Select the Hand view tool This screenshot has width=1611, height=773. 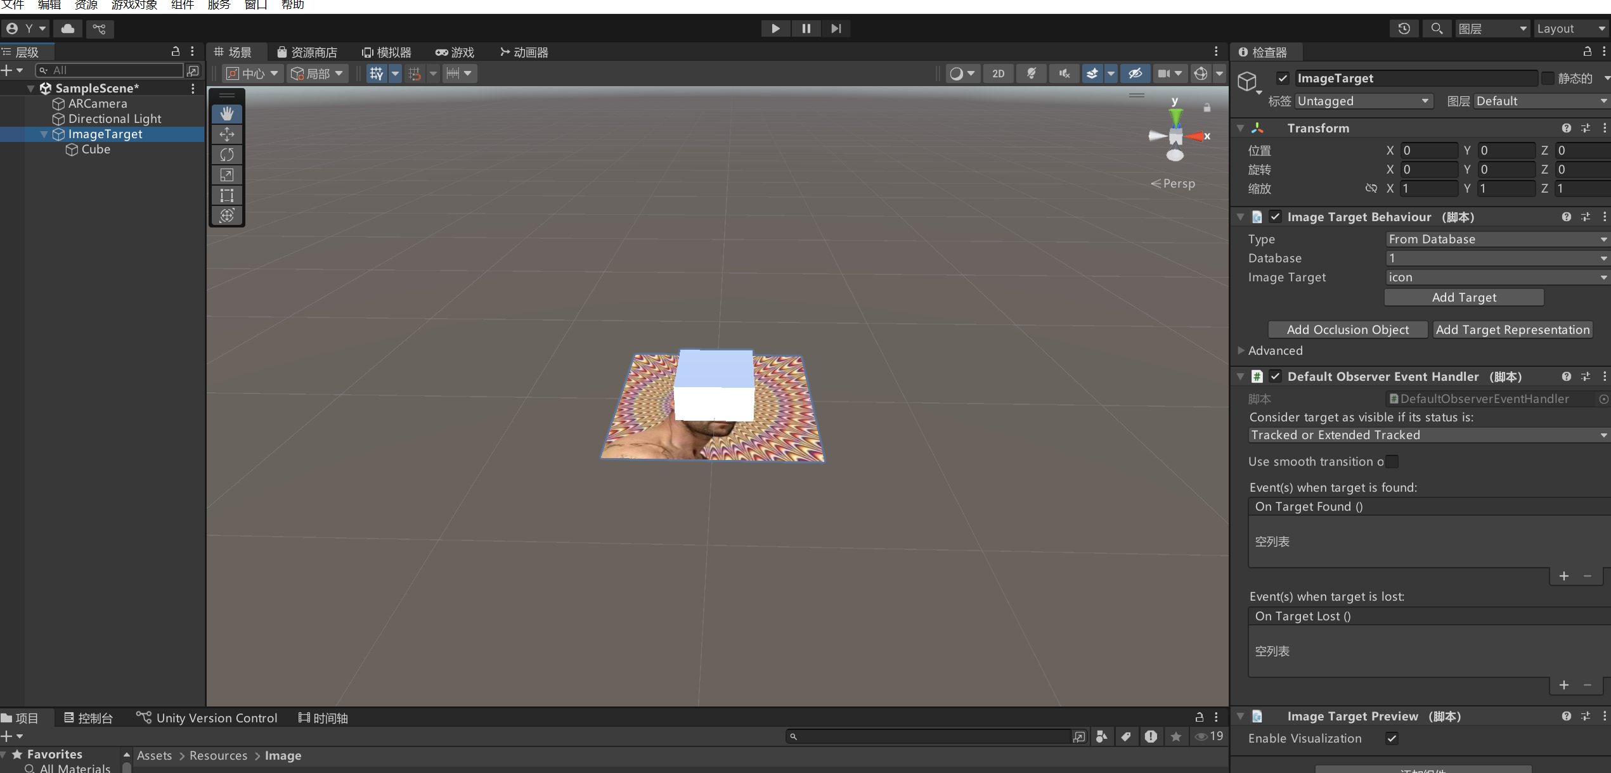pos(227,114)
